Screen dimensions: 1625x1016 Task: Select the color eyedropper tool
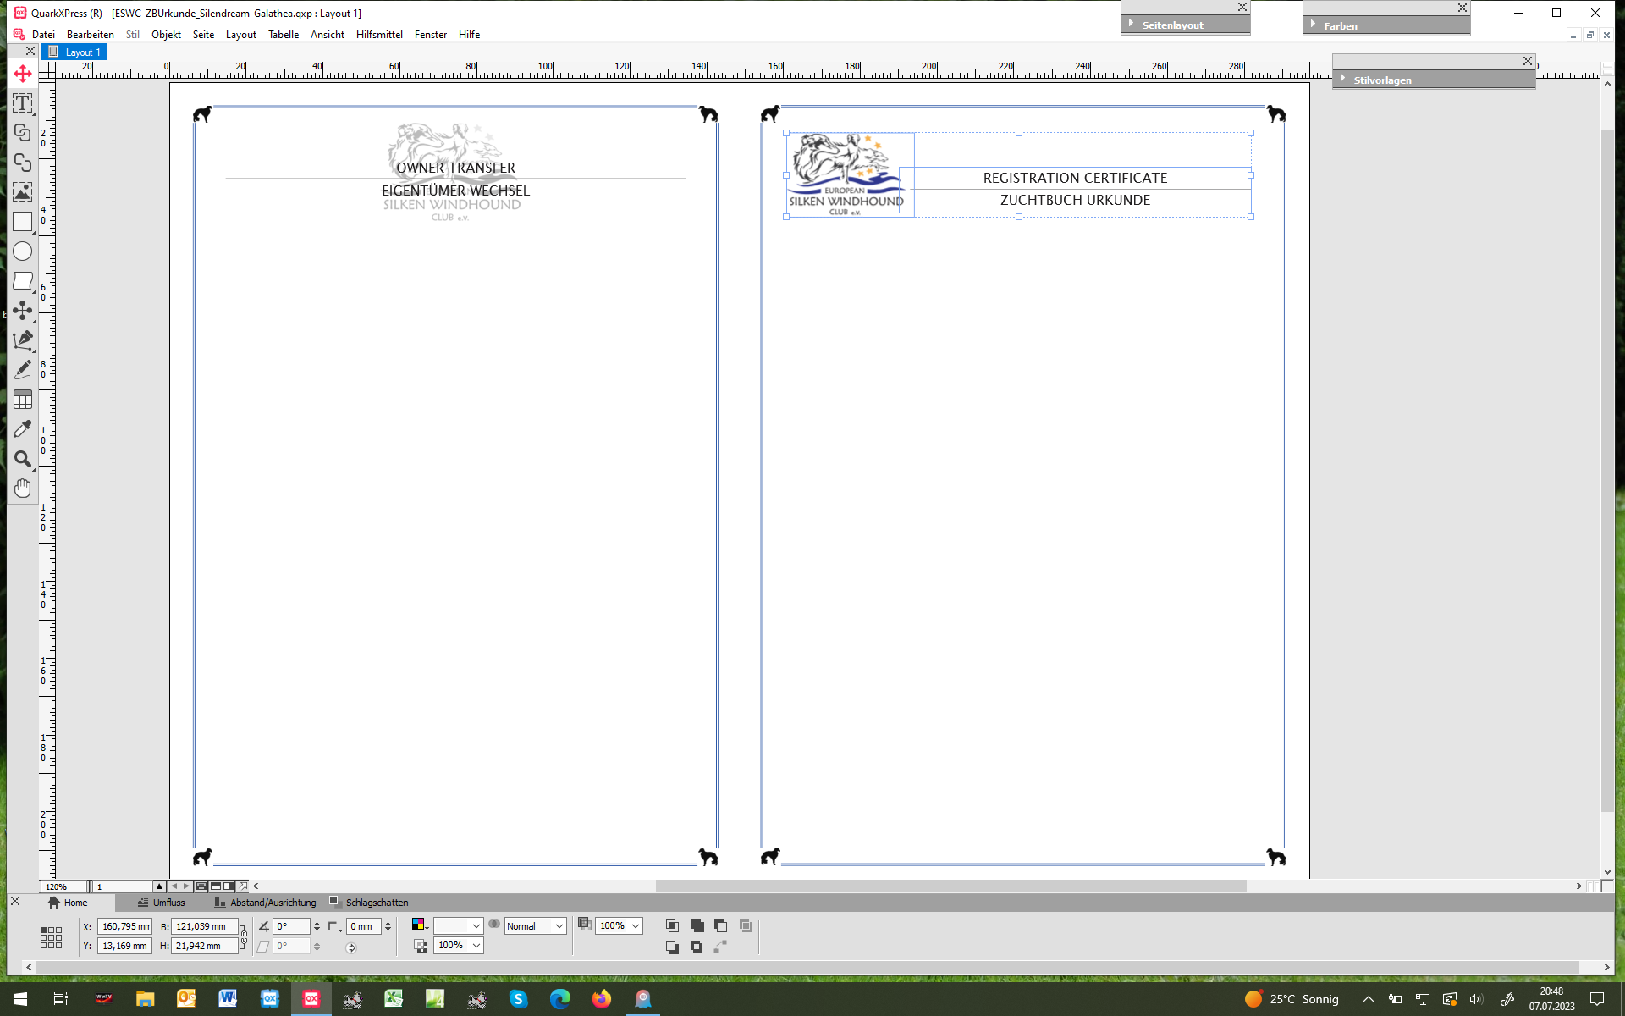pos(23,429)
